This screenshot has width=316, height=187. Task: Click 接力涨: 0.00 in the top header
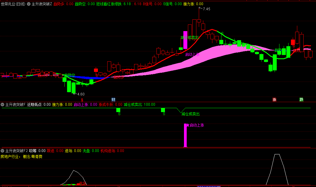(193, 4)
